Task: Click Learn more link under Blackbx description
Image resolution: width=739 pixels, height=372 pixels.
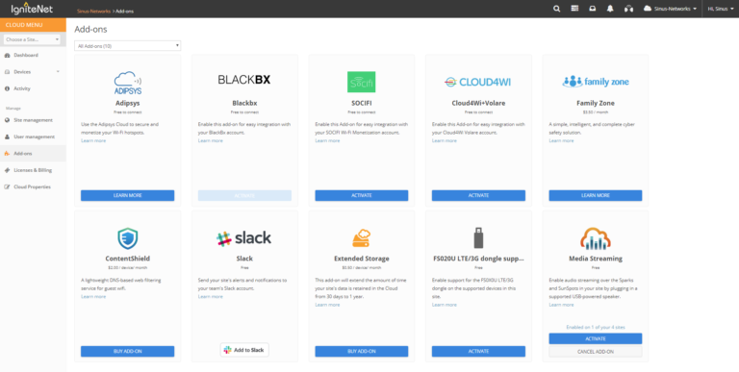Action: click(210, 140)
